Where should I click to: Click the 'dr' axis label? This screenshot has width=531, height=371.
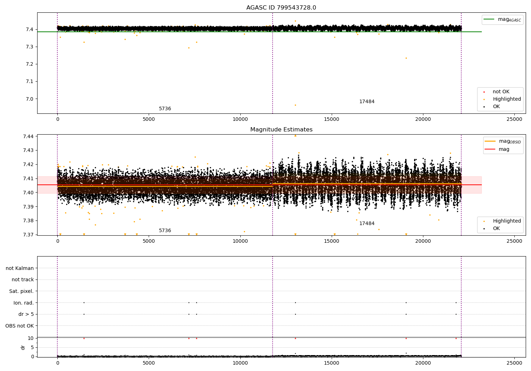tap(23, 348)
